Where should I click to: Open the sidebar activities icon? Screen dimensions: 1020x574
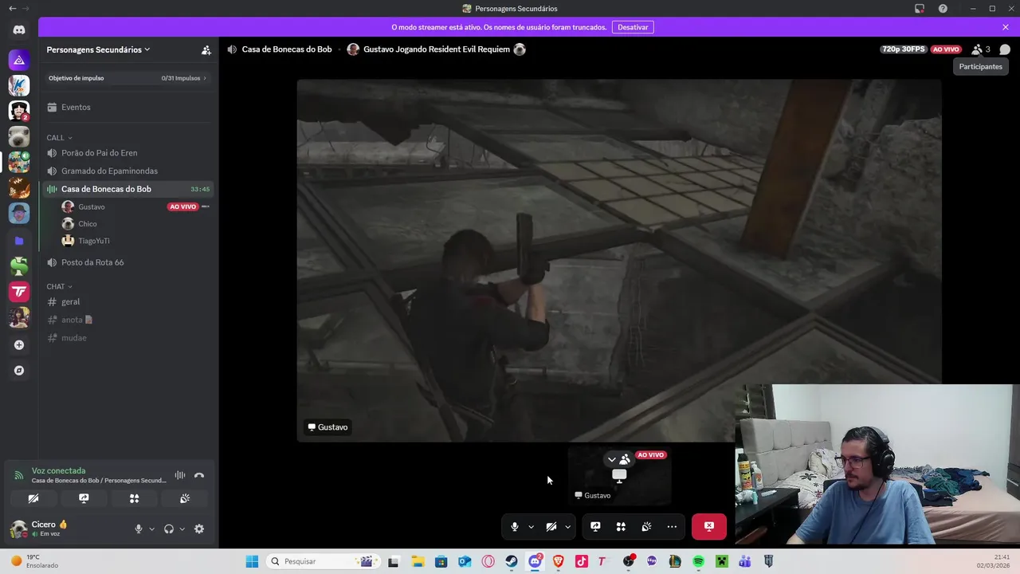(x=134, y=498)
